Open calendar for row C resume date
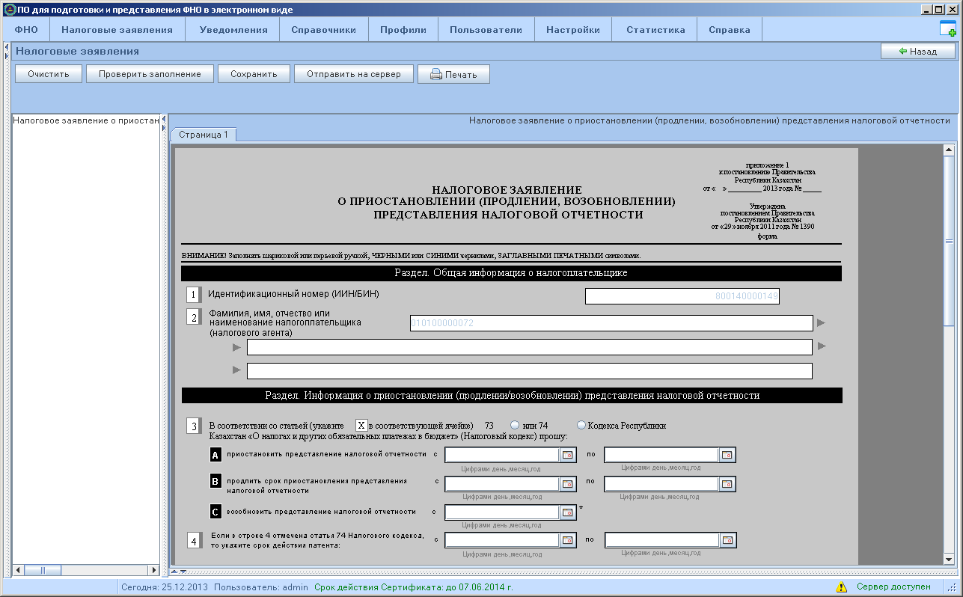 point(568,512)
